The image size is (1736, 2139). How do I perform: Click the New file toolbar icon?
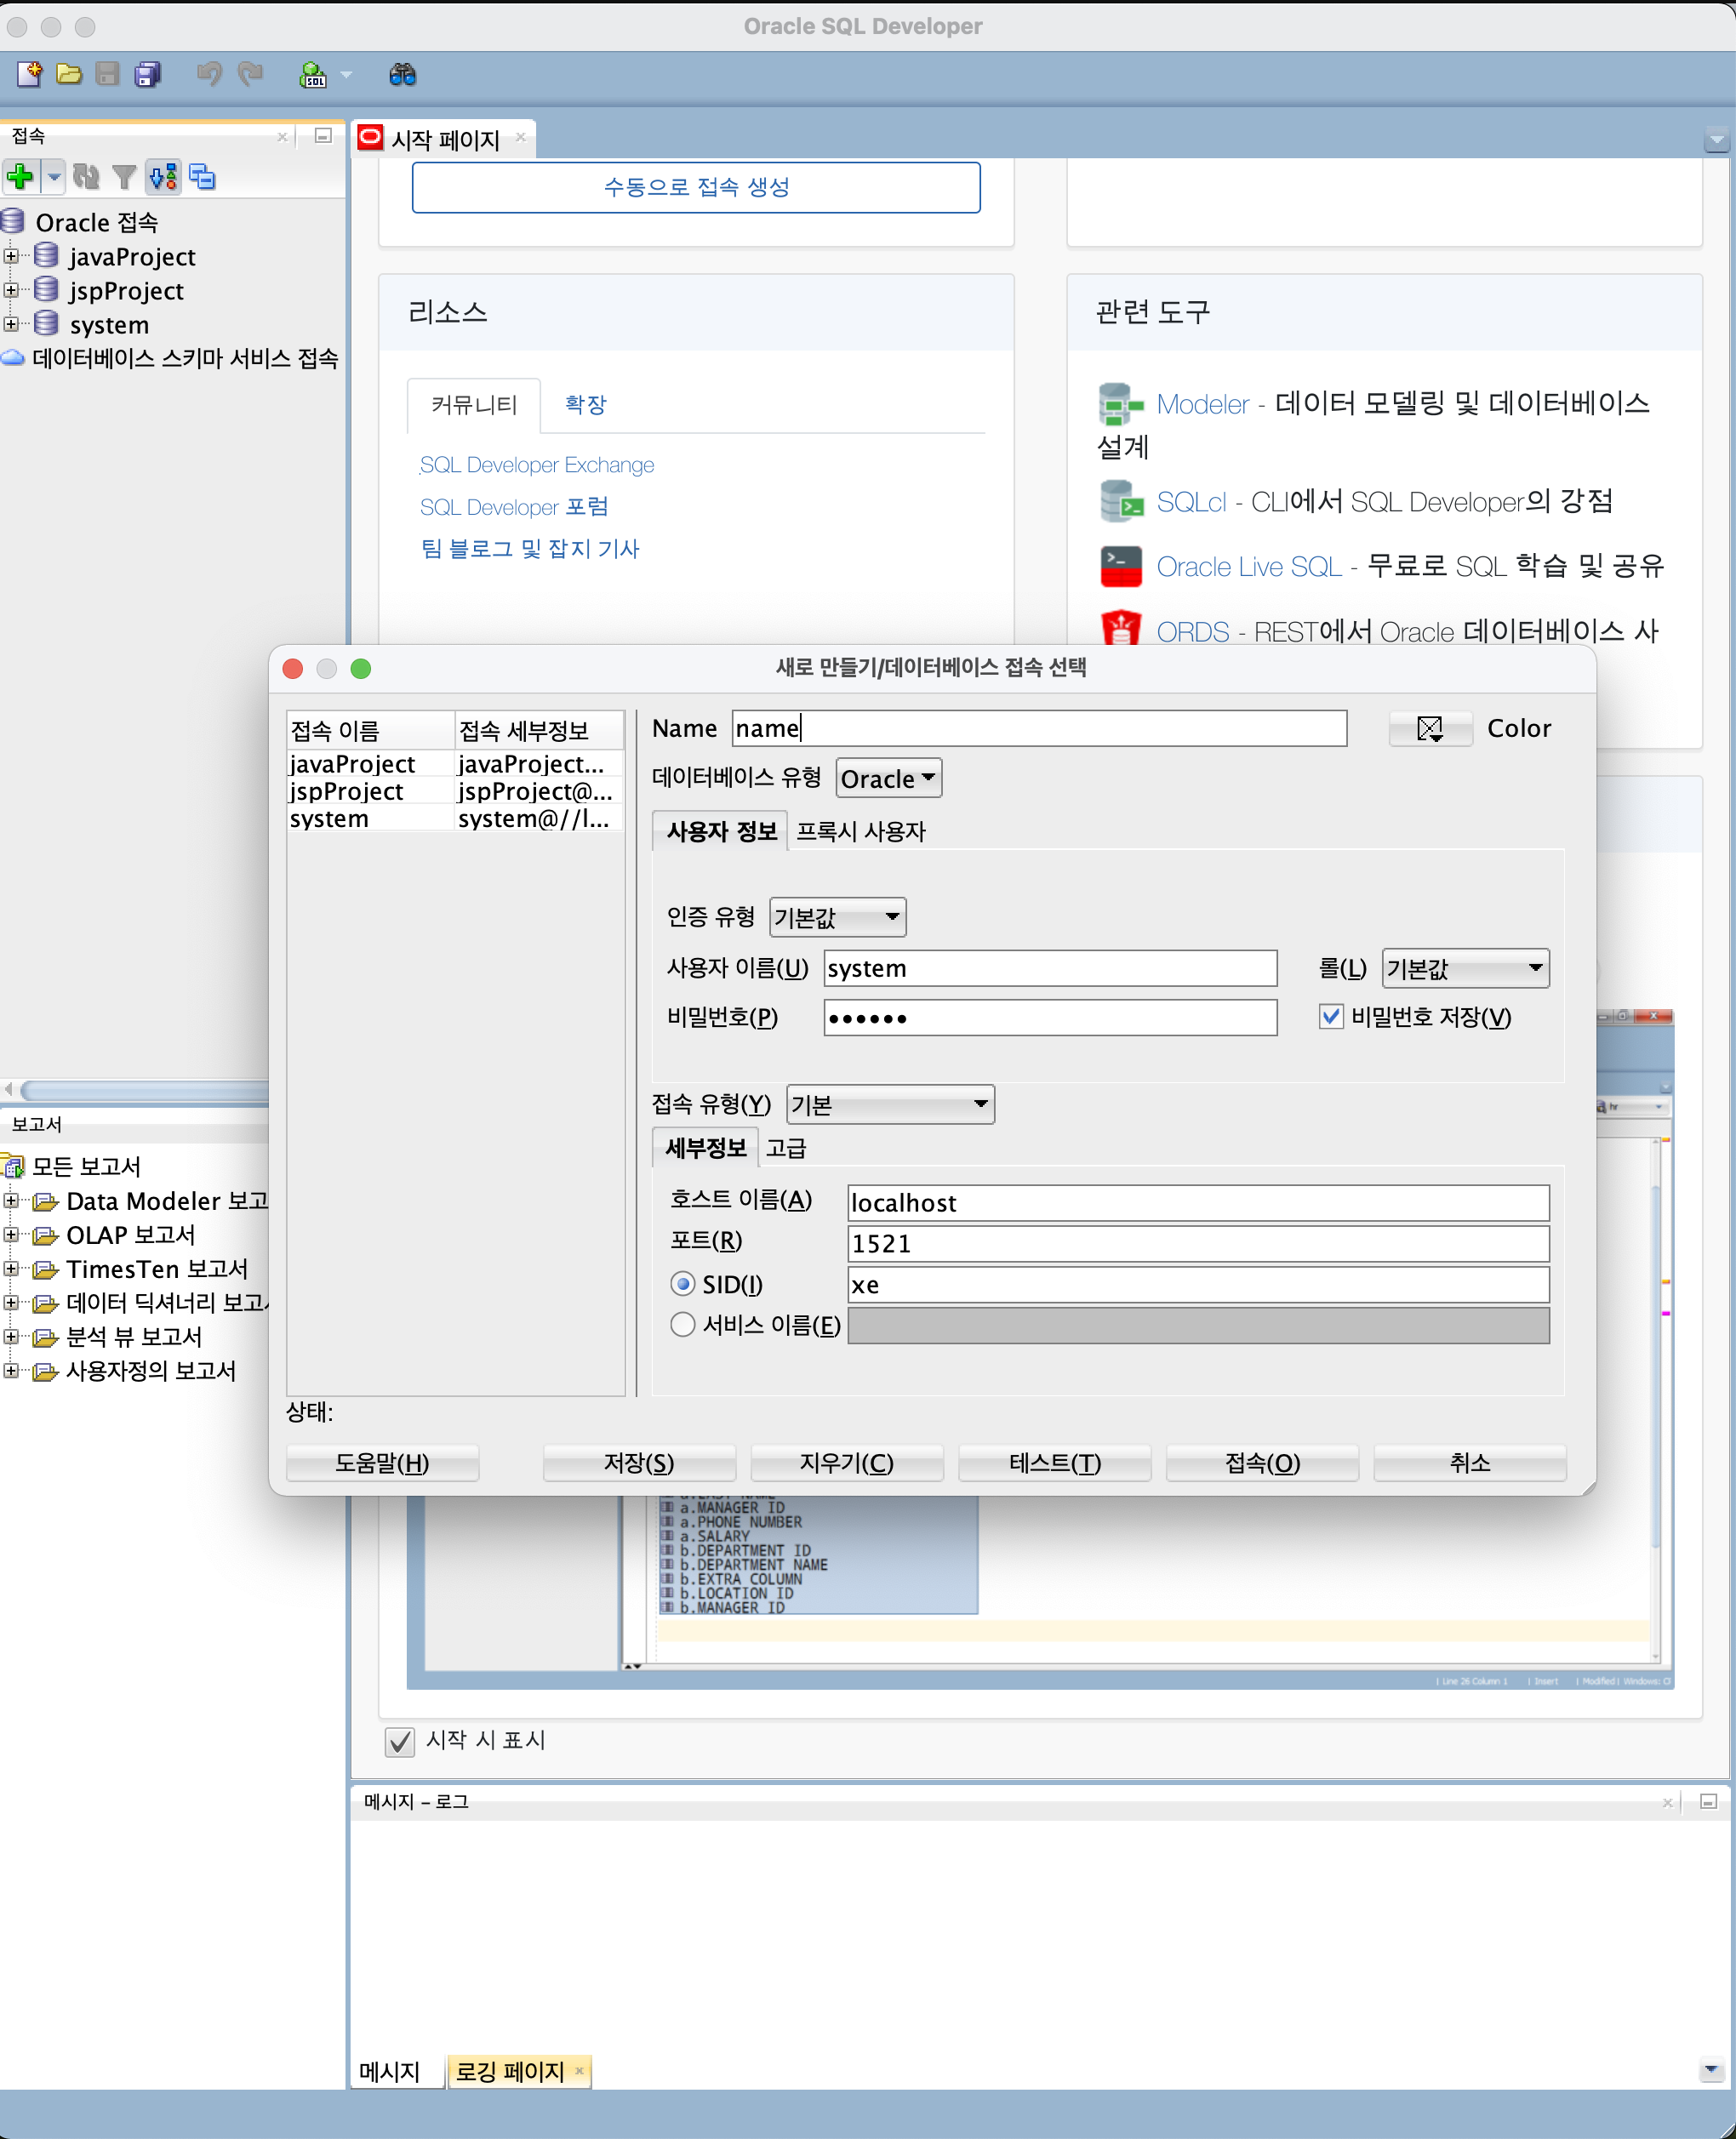29,74
